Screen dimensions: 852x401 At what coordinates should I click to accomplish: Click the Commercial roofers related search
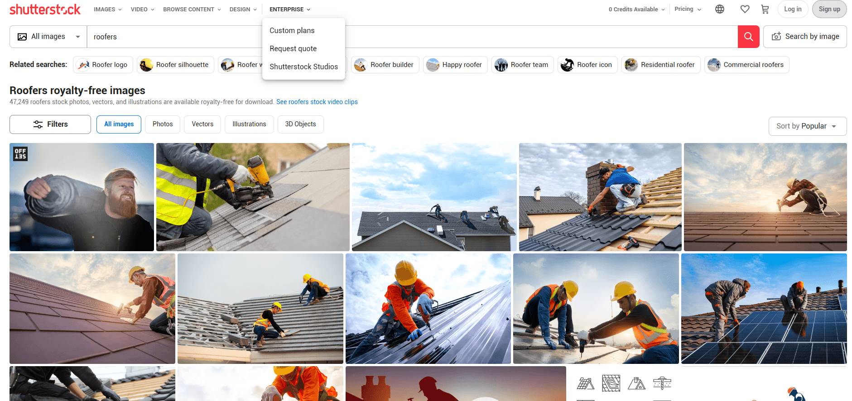pos(746,65)
